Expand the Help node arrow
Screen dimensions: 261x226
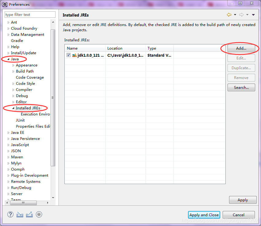(8, 47)
